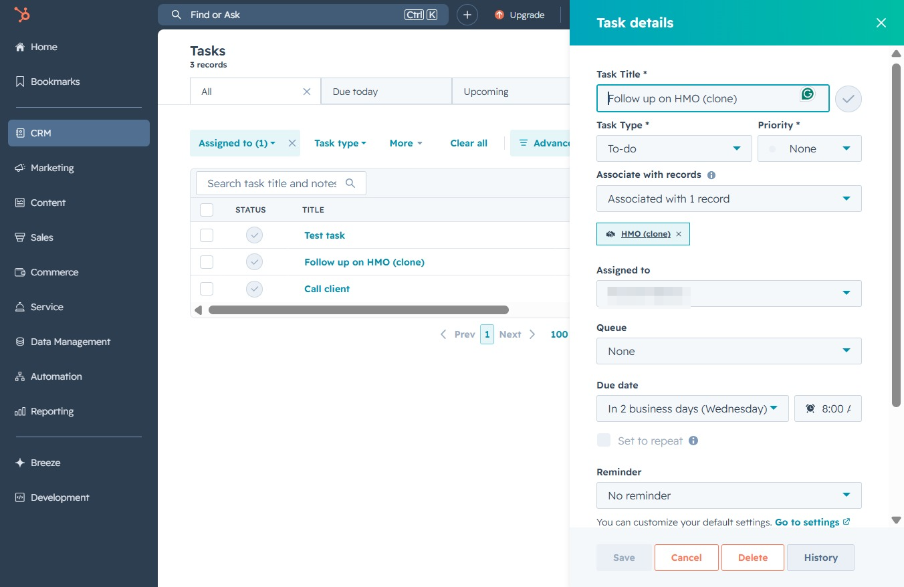Click the Task Title input field
904x587 pixels.
[713, 98]
